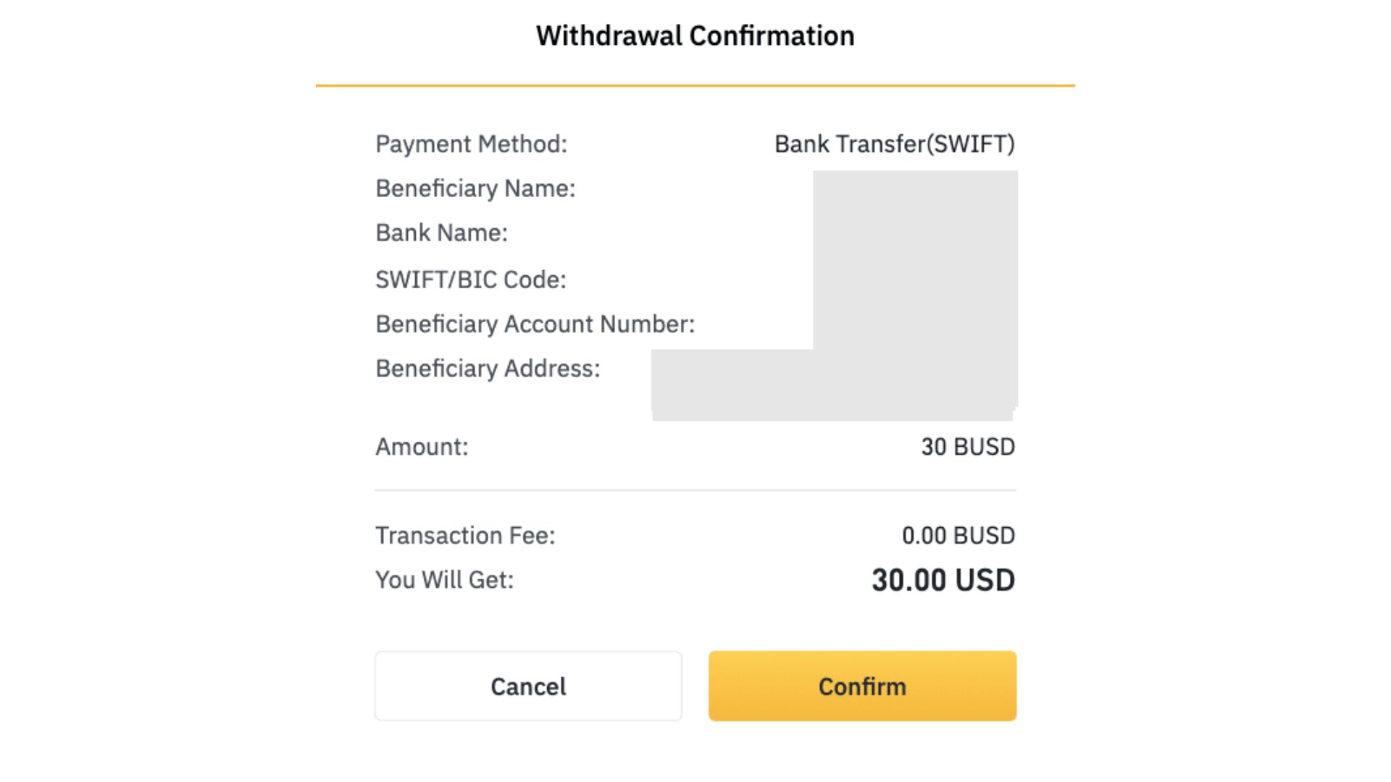This screenshot has width=1391, height=782.
Task: Click the 0.00 BUSD fee value
Action: (x=958, y=535)
